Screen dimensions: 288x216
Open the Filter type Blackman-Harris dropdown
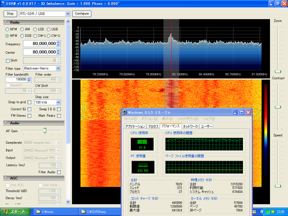58,68
